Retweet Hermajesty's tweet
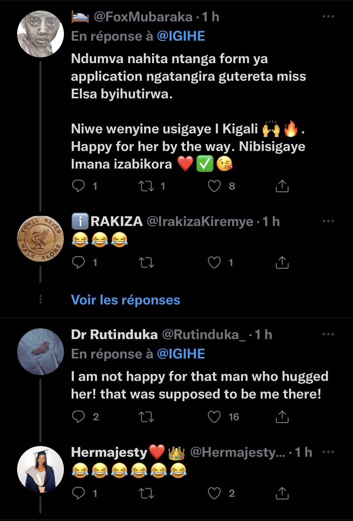This screenshot has height=521, width=353. pos(146,493)
